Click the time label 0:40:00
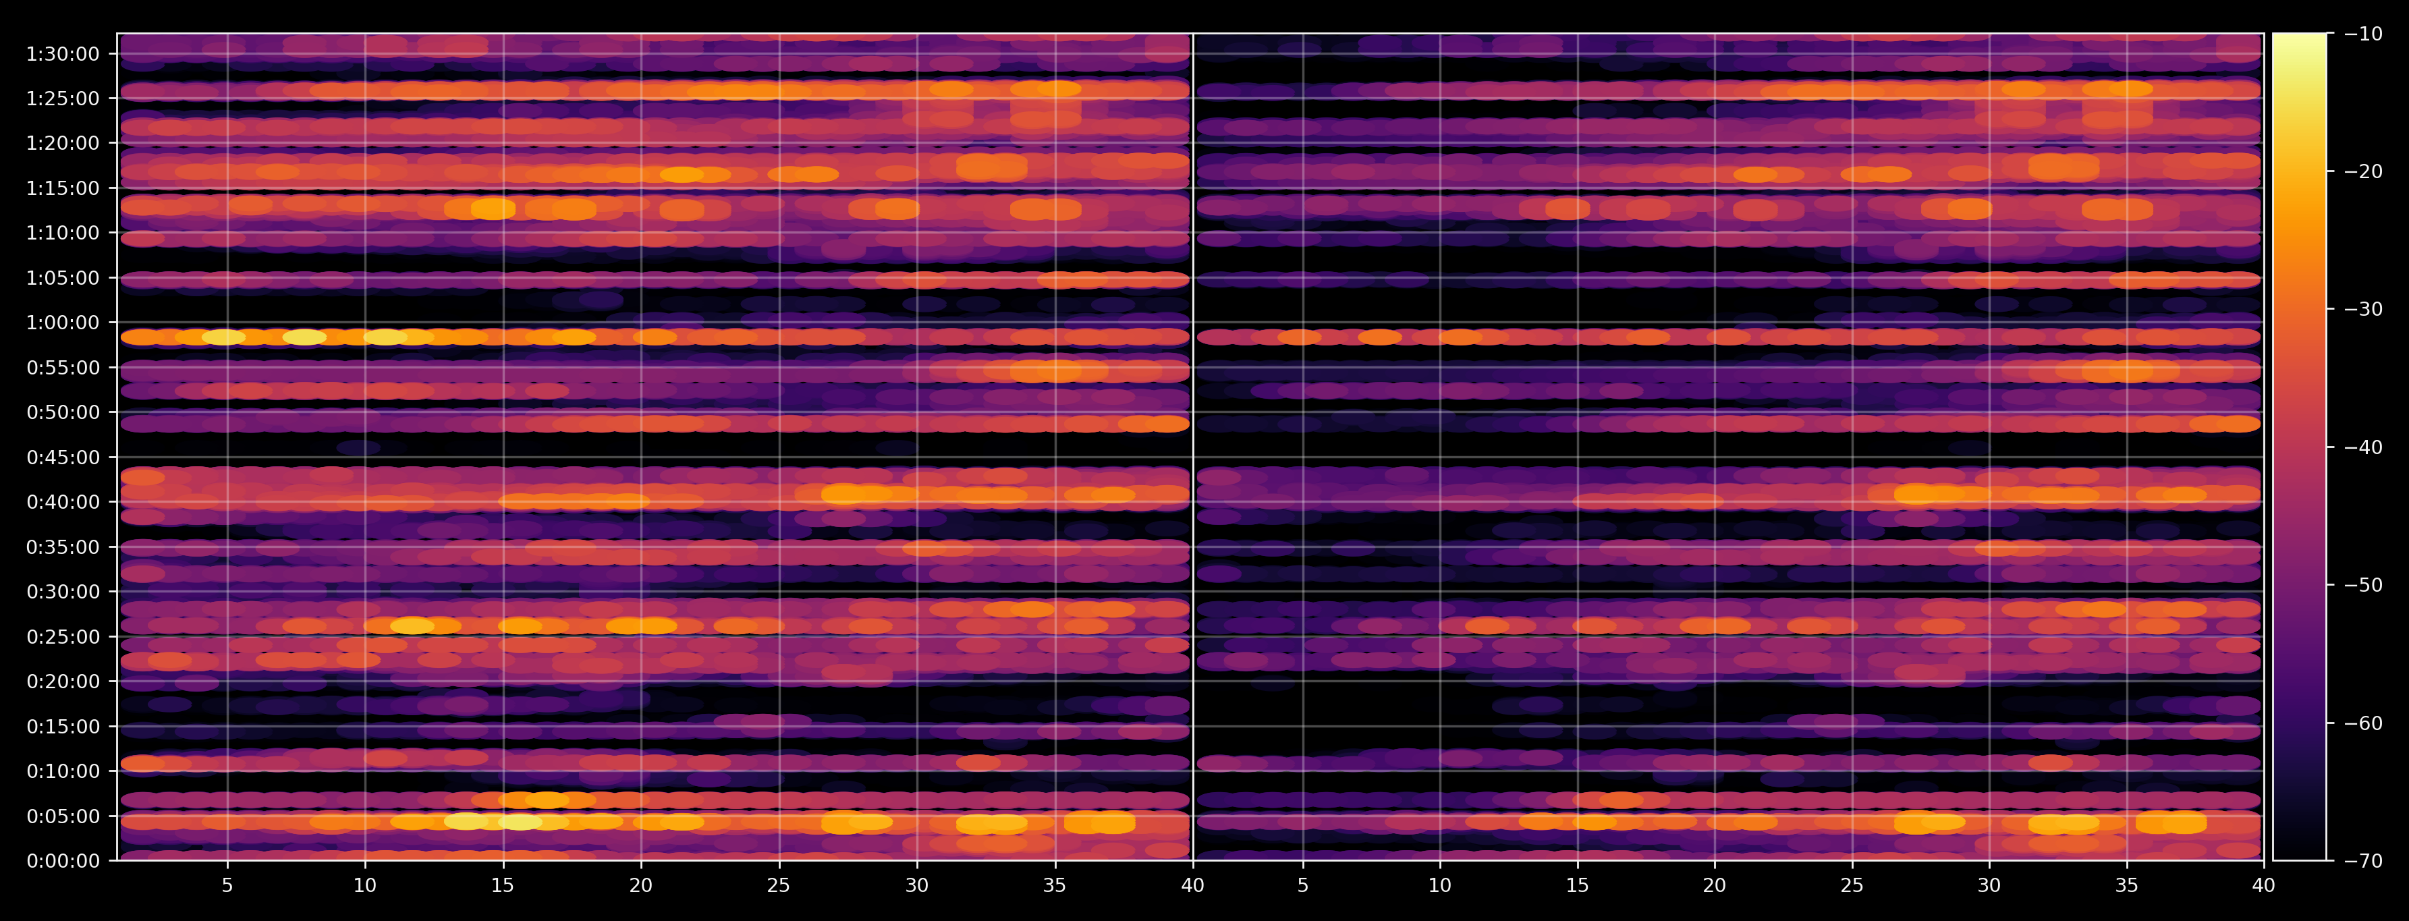 [x=63, y=502]
